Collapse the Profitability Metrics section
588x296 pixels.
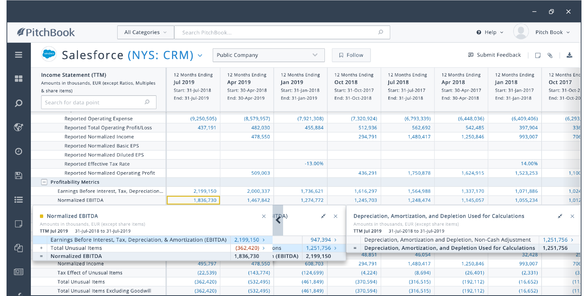tap(44, 182)
